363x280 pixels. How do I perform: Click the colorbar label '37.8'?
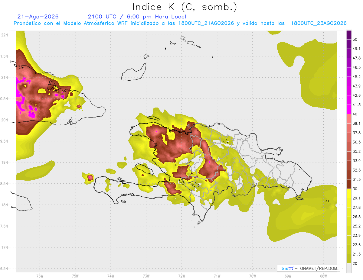coord(357,133)
